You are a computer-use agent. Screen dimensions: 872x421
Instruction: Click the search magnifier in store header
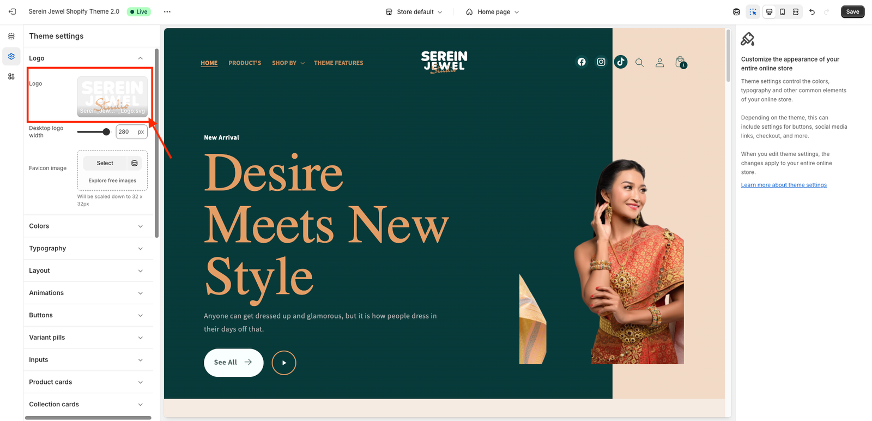(640, 63)
